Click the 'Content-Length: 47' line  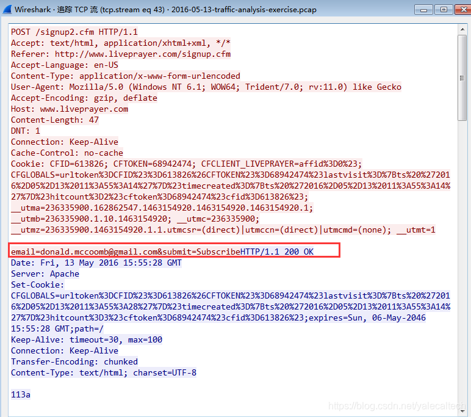[55, 120]
